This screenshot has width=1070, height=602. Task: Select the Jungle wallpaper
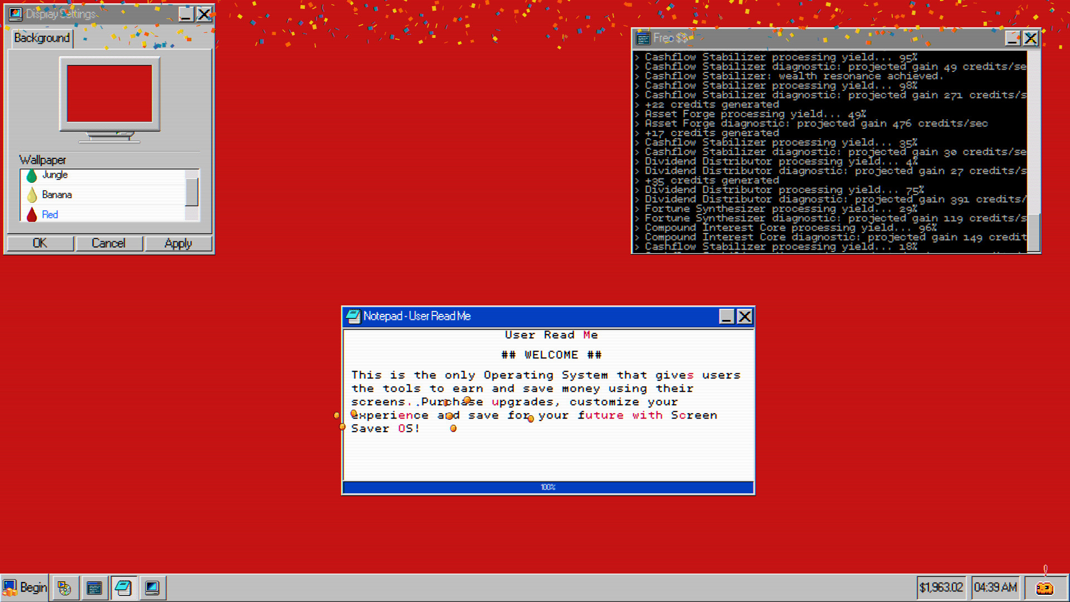(103, 175)
